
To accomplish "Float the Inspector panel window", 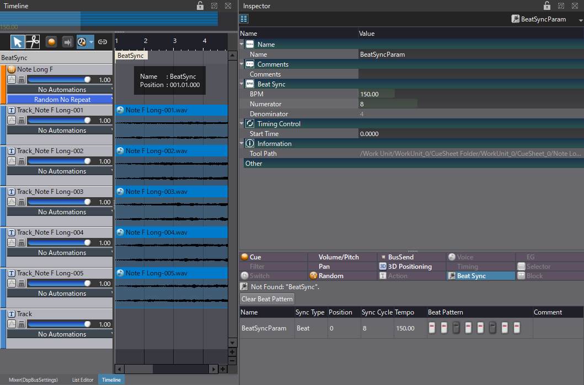I will [x=561, y=6].
